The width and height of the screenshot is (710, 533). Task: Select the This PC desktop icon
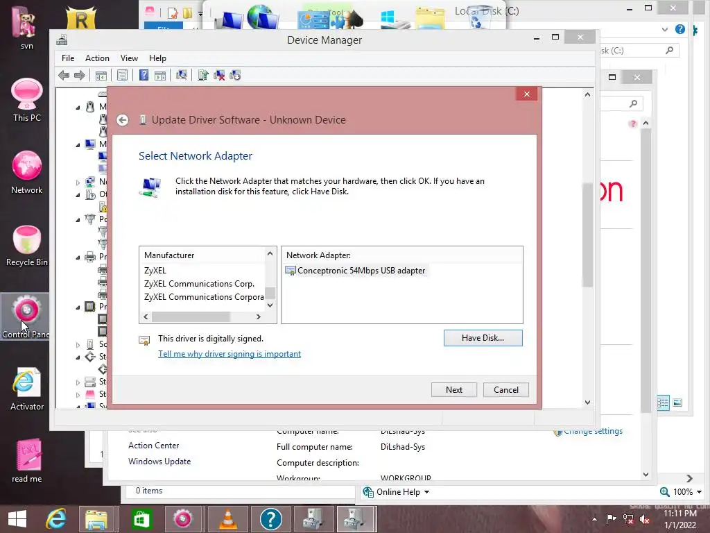(27, 100)
